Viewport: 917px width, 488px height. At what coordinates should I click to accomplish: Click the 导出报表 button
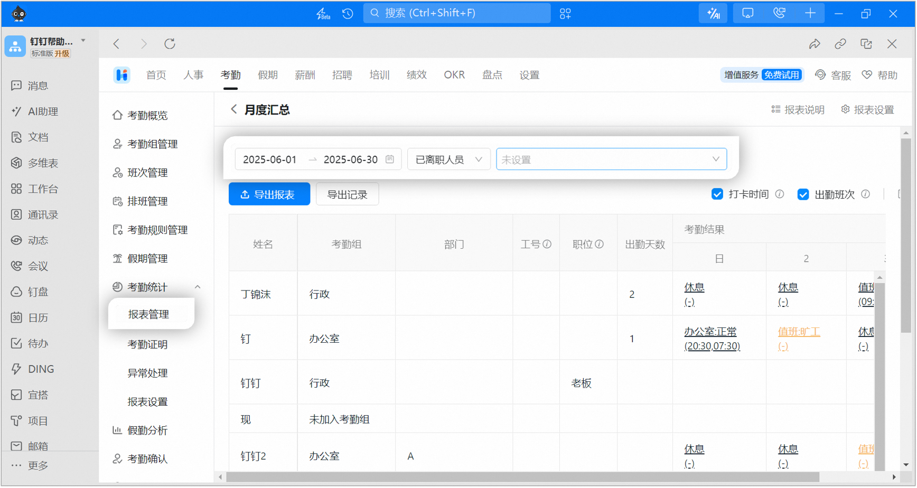tap(269, 194)
